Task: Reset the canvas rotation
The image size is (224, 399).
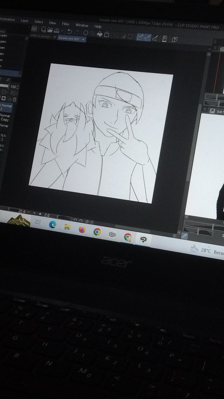Action: tap(87, 221)
